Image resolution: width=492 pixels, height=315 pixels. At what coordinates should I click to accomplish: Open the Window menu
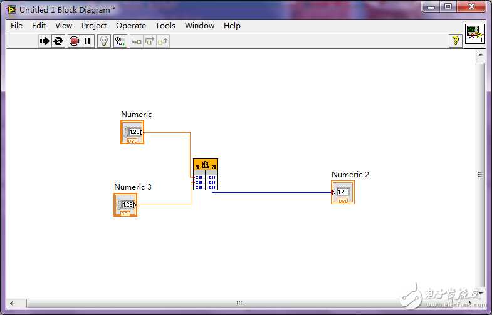(199, 26)
